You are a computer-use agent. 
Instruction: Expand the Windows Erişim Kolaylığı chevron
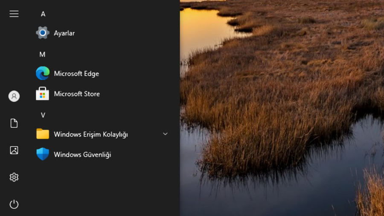[165, 134]
